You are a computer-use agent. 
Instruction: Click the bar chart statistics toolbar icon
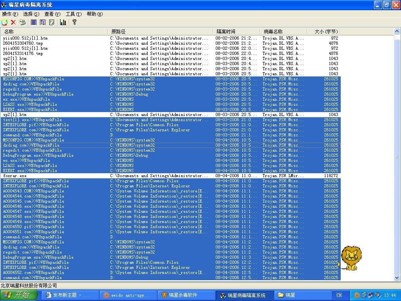[63, 22]
